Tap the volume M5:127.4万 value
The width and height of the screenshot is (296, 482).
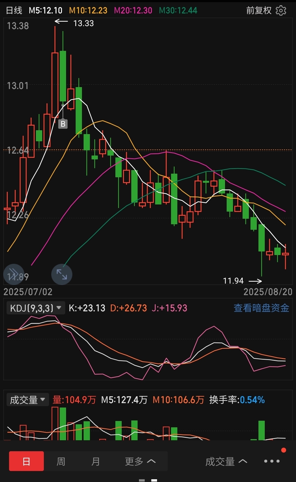124,400
